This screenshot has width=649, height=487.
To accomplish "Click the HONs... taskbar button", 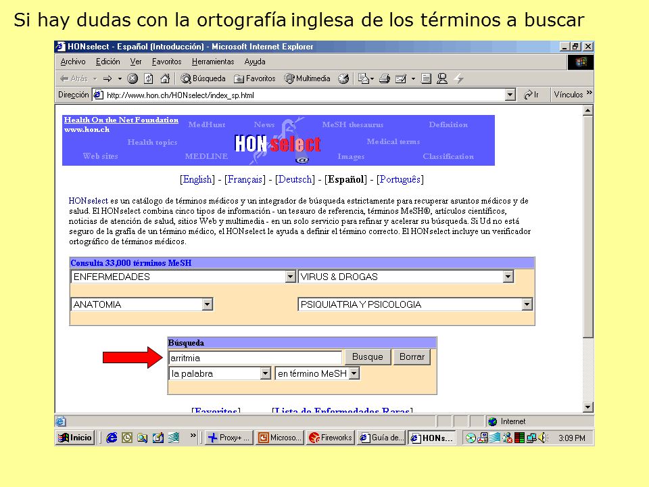I will [432, 438].
